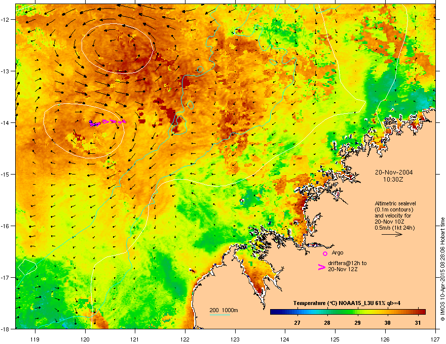Click the 'Argo' legend label

tap(338, 253)
